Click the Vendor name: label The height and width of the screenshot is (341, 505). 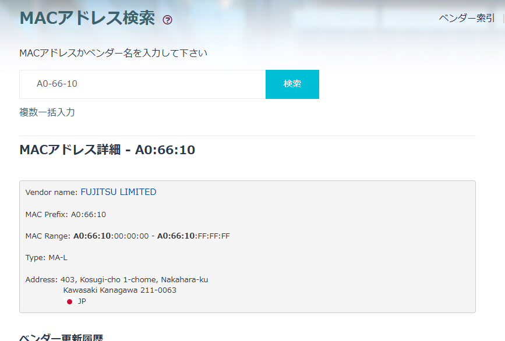51,193
